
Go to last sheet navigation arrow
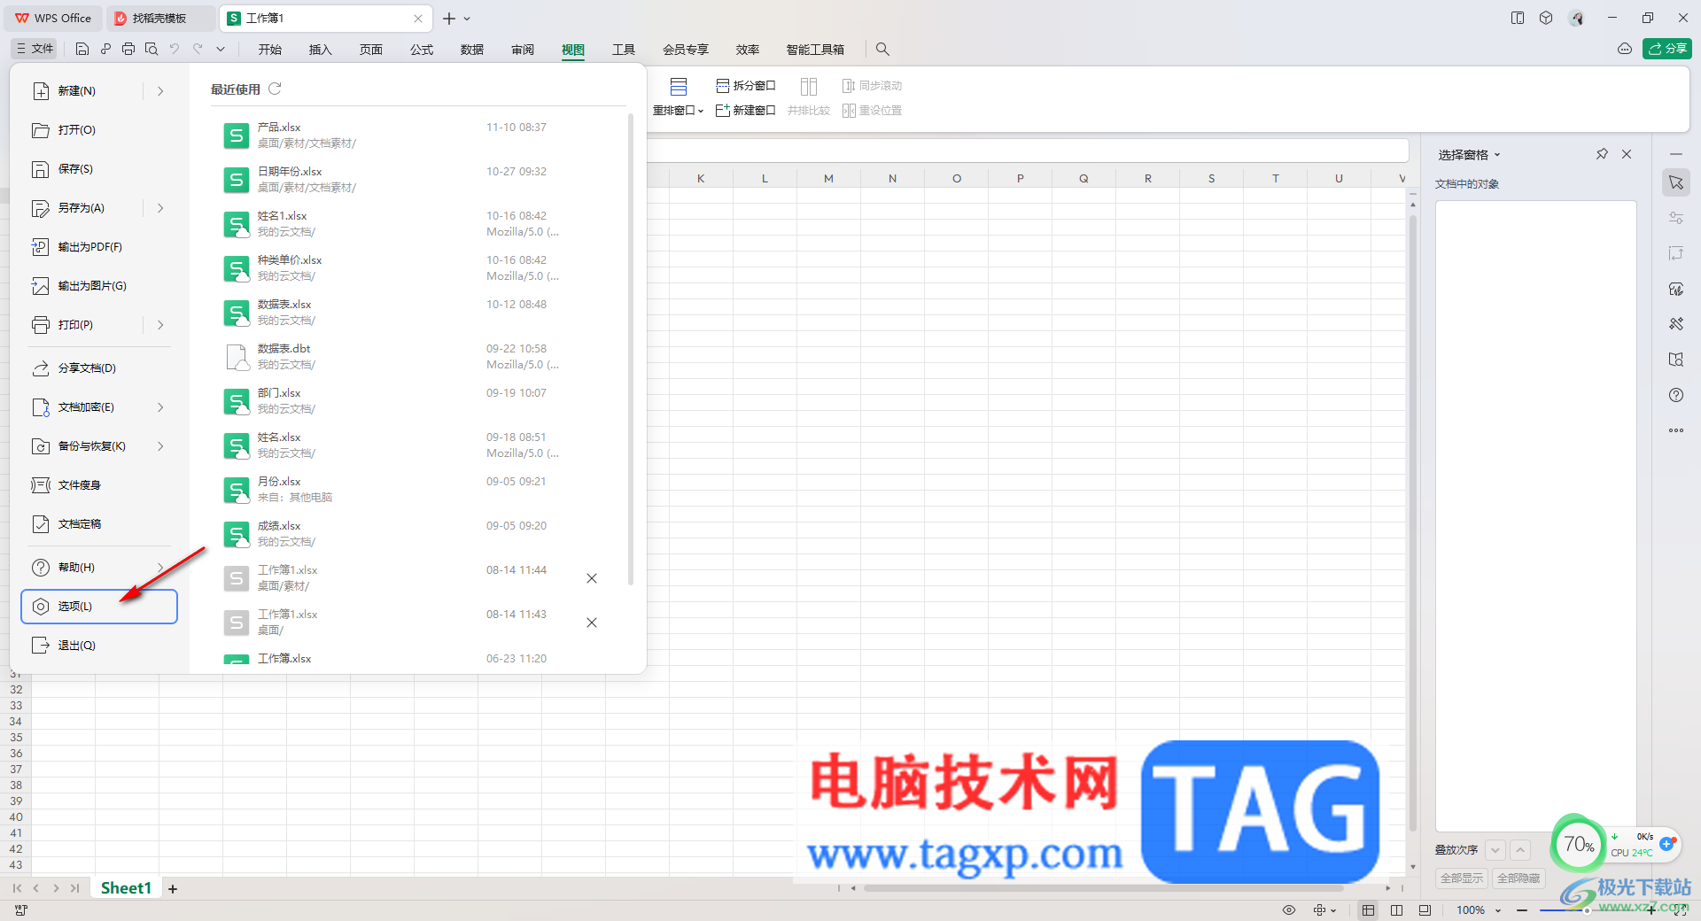tap(75, 888)
